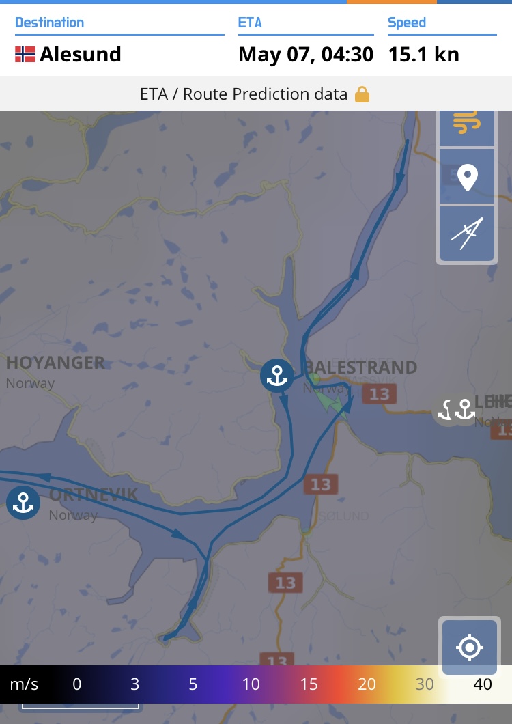Image resolution: width=512 pixels, height=724 pixels.
Task: Click the padlock icon beside Route Prediction
Action: [x=362, y=94]
